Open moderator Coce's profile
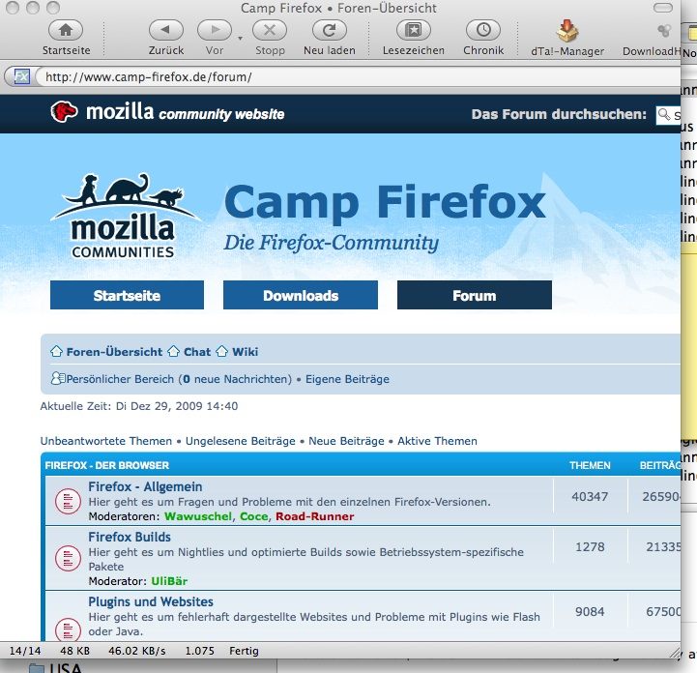Image resolution: width=697 pixels, height=673 pixels. click(x=254, y=516)
